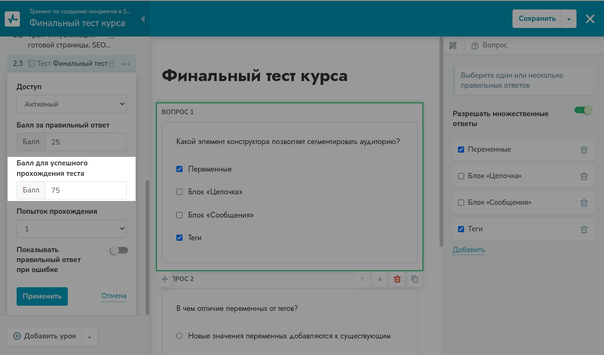604x355 pixels.
Task: Delete the Переменные answer via trash icon
Action: click(x=584, y=150)
